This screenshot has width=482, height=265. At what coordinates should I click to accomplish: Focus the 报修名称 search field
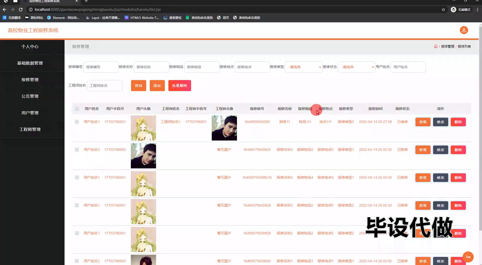tap(151, 67)
